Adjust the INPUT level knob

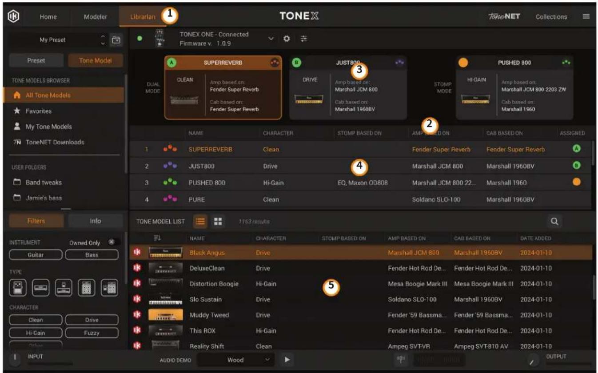(15, 359)
